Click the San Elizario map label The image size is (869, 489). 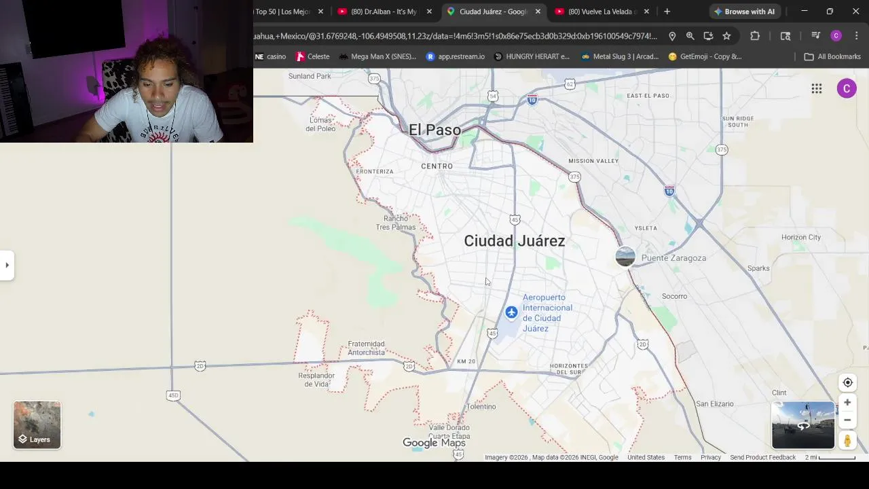[714, 403]
